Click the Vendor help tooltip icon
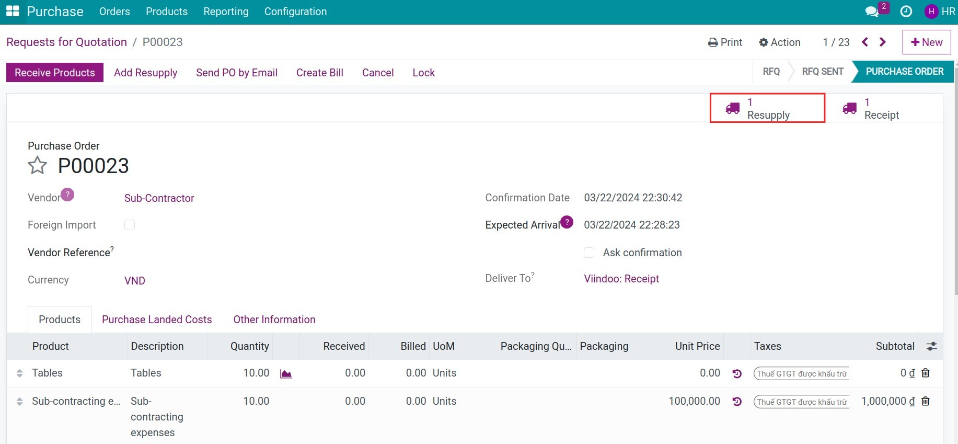Screen dimensions: 958x444 tap(67, 195)
